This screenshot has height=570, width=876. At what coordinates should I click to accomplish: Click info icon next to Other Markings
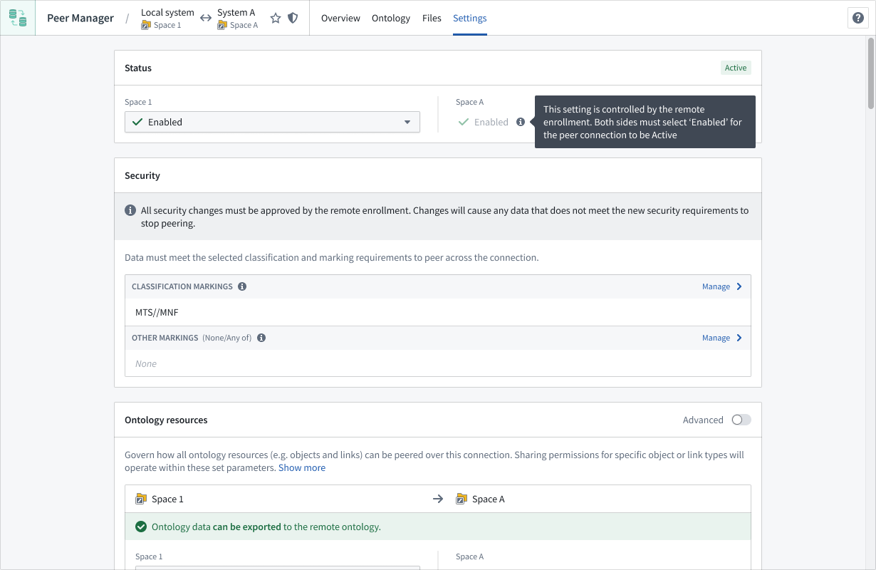pos(261,338)
